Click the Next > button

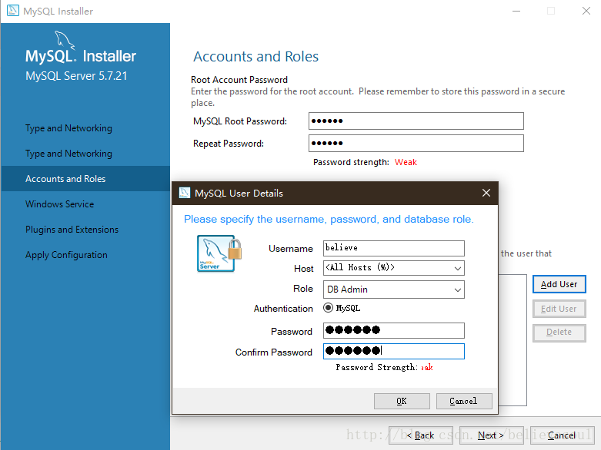tap(491, 435)
